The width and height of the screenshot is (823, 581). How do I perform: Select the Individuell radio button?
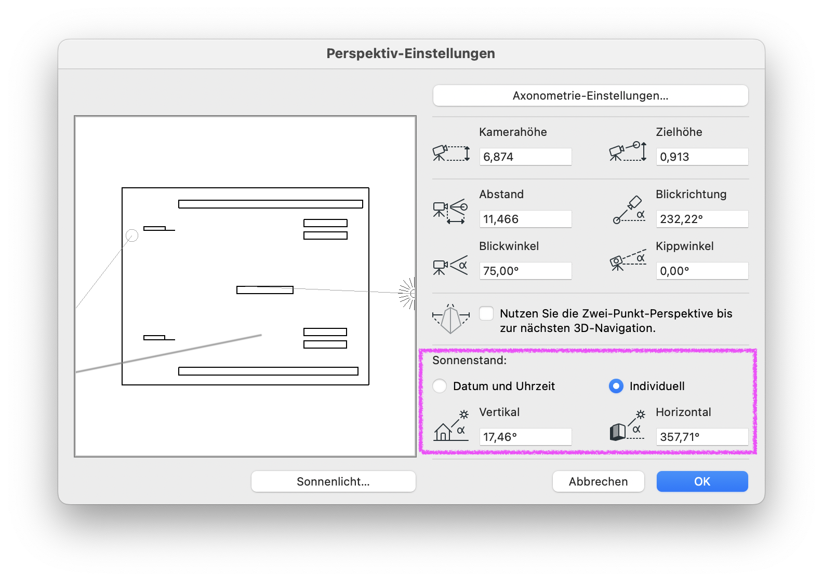click(616, 386)
